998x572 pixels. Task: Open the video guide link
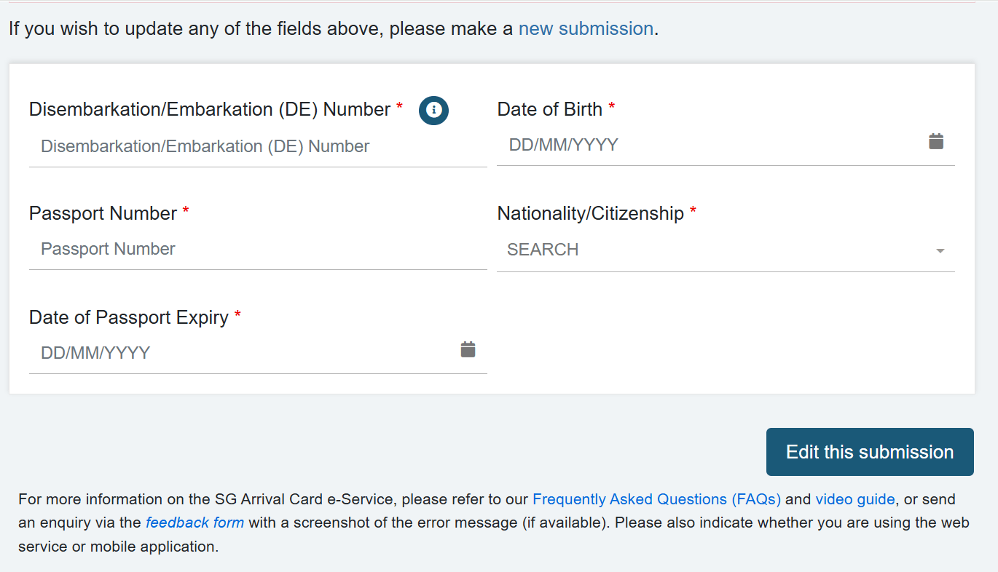[x=854, y=499]
